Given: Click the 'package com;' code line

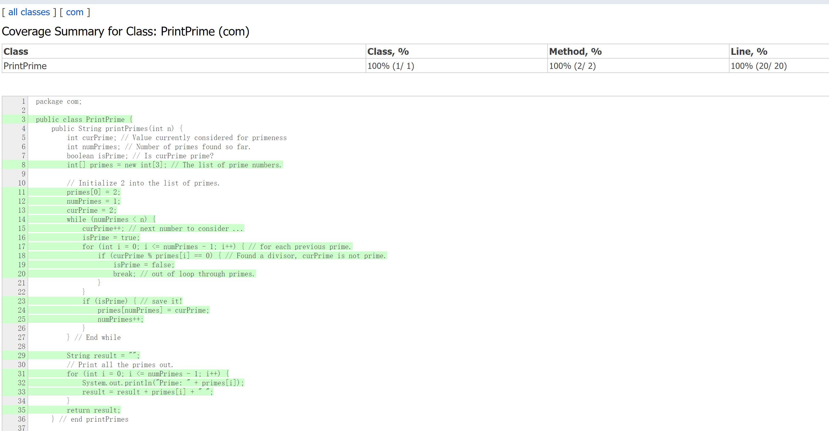Looking at the screenshot, I should 59,102.
